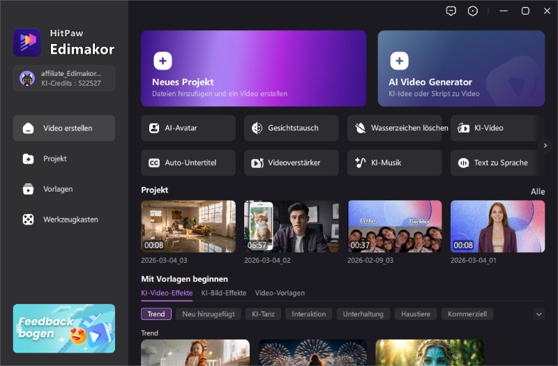Open the Auto-Untertitel tool button
The image size is (558, 366).
pos(188,163)
